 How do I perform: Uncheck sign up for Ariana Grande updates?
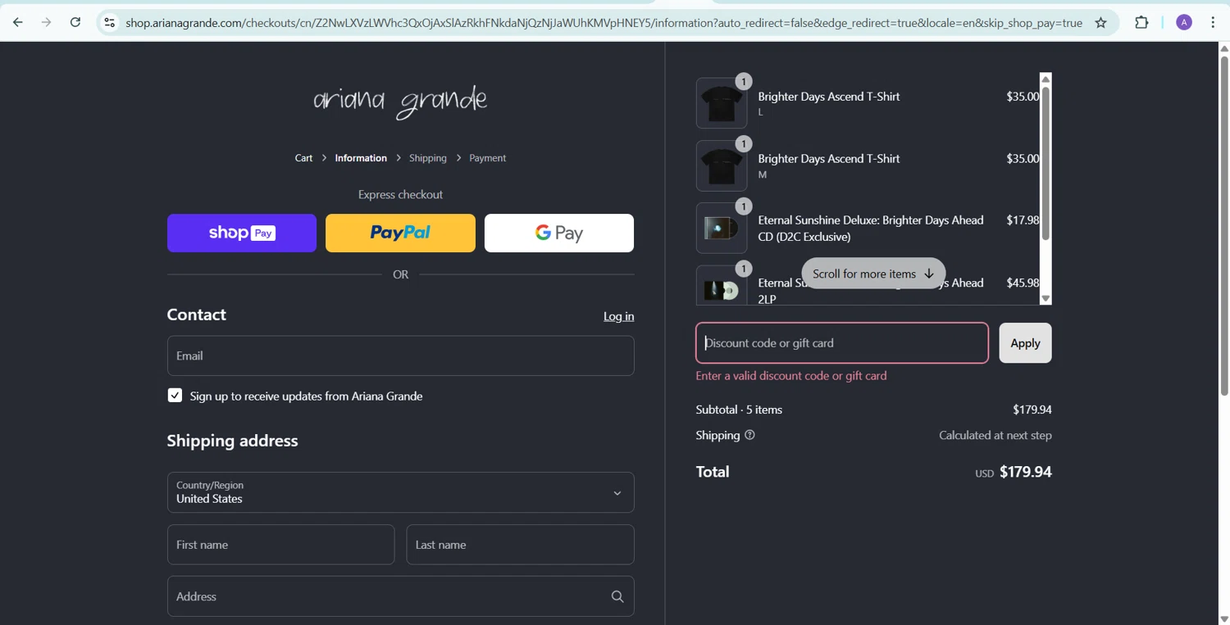175,396
